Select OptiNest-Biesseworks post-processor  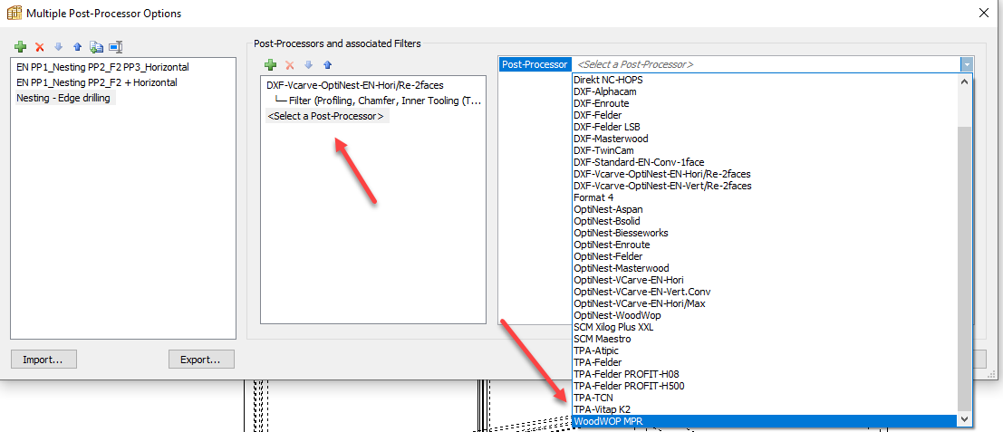coord(765,233)
